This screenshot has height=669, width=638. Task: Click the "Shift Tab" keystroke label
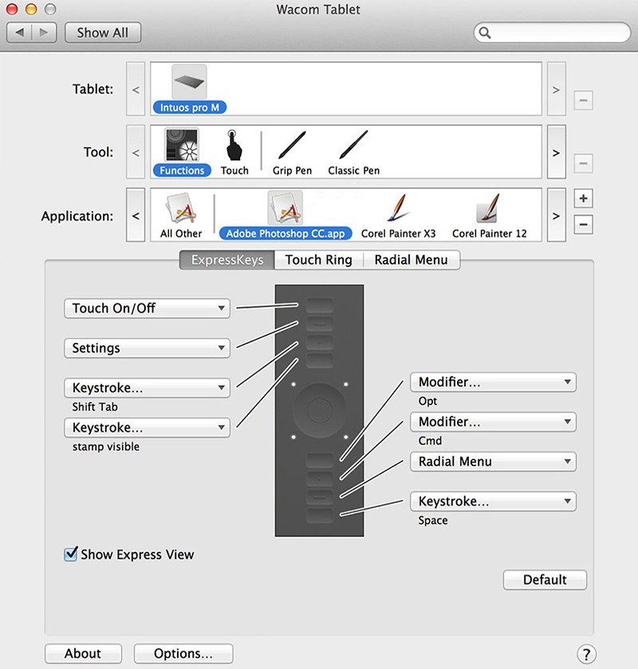(95, 407)
